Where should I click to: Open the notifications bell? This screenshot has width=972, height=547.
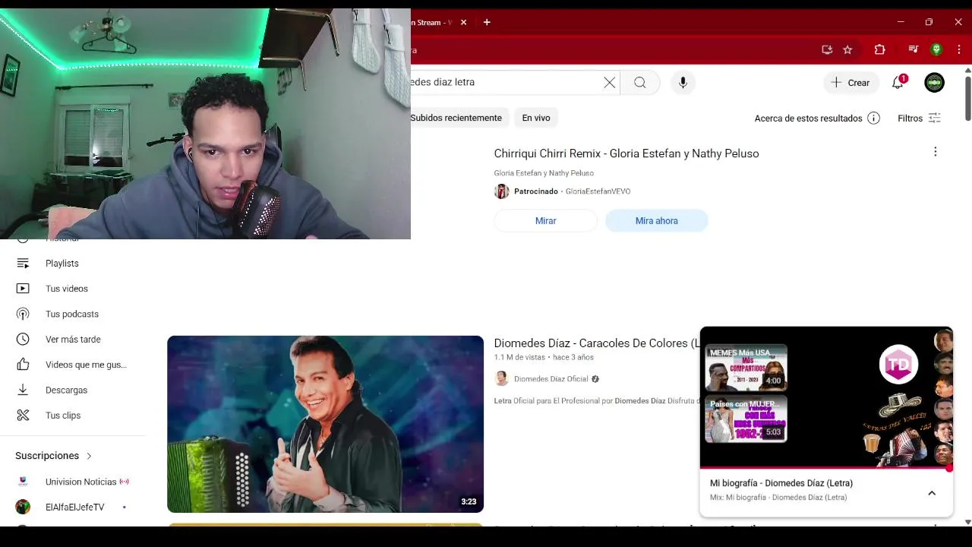898,83
